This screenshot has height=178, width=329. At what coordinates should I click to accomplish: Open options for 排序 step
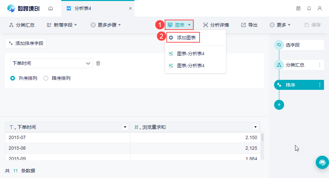320,85
